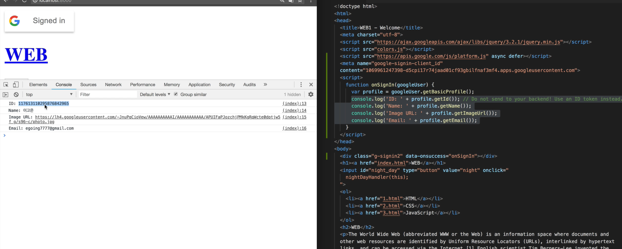Select the inspect element picker icon
The image size is (622, 249).
pos(6,85)
